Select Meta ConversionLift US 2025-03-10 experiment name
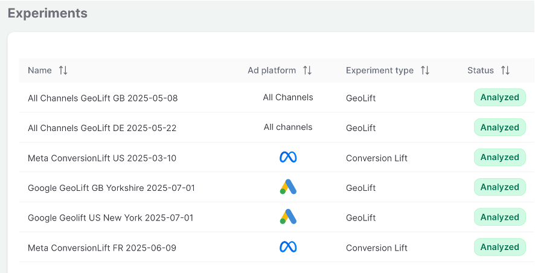535x273 pixels. point(102,158)
